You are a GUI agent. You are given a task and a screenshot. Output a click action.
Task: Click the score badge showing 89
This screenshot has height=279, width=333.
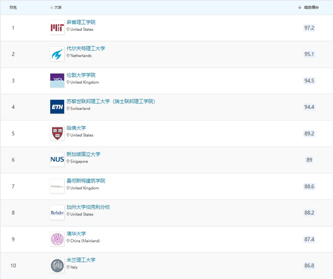[x=309, y=160]
